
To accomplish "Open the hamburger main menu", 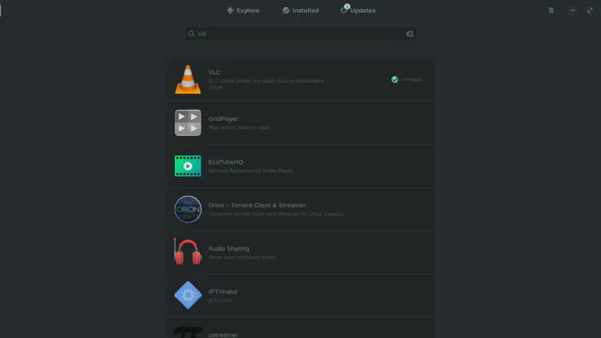I will (x=551, y=11).
